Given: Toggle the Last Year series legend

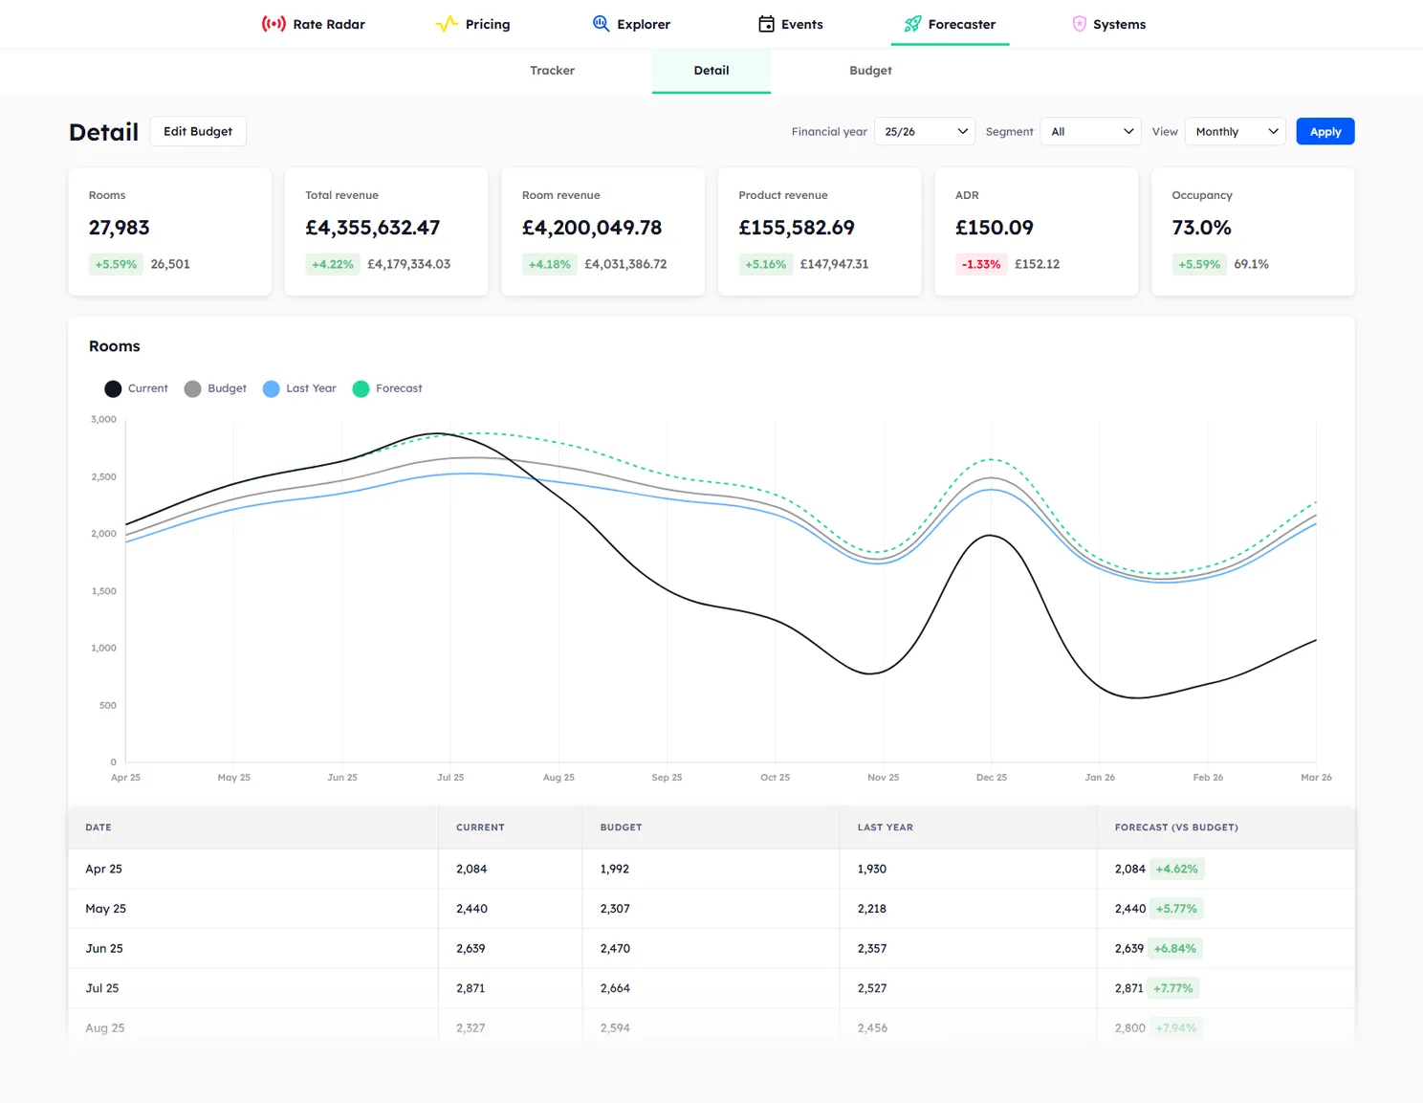Looking at the screenshot, I should (299, 388).
